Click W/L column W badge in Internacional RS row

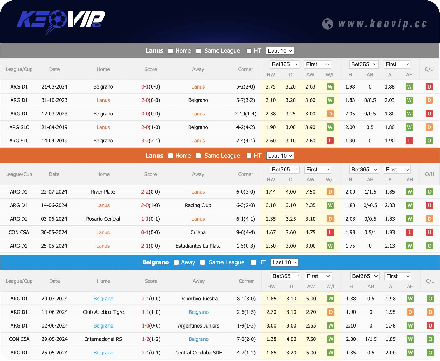331,339
